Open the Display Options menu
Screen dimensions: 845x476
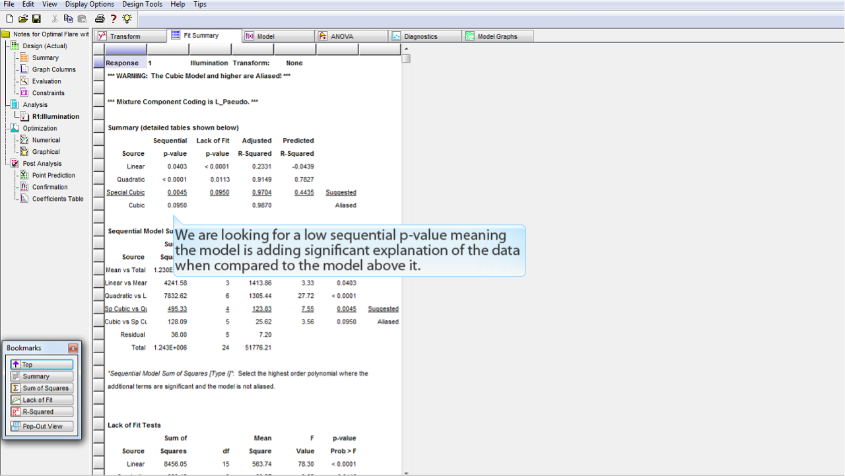tap(89, 4)
